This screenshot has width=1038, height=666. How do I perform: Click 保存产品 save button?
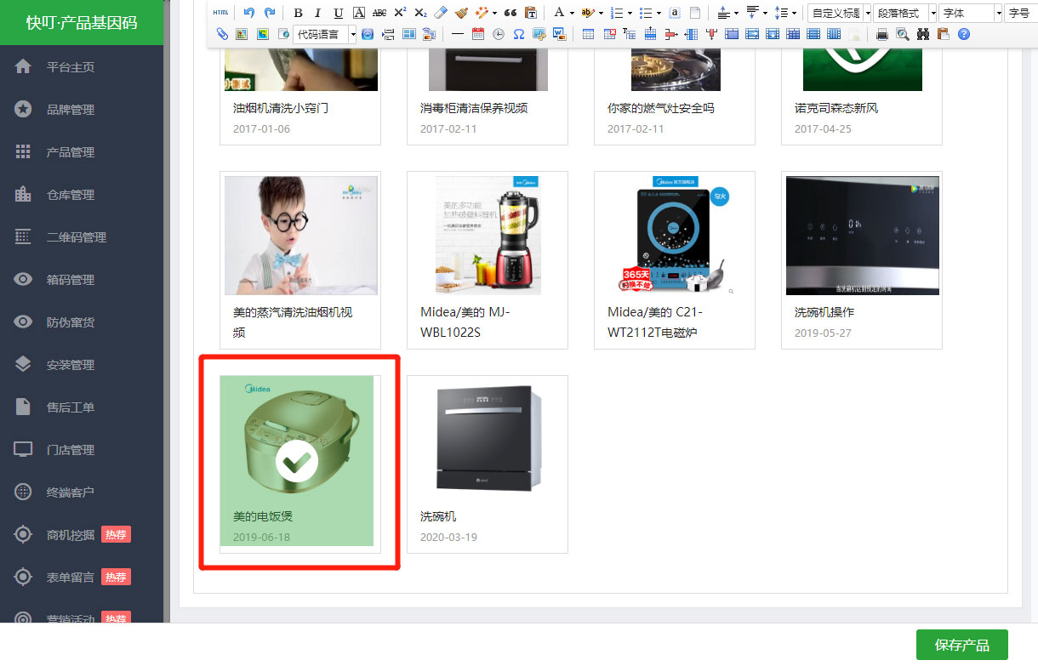pyautogui.click(x=961, y=645)
